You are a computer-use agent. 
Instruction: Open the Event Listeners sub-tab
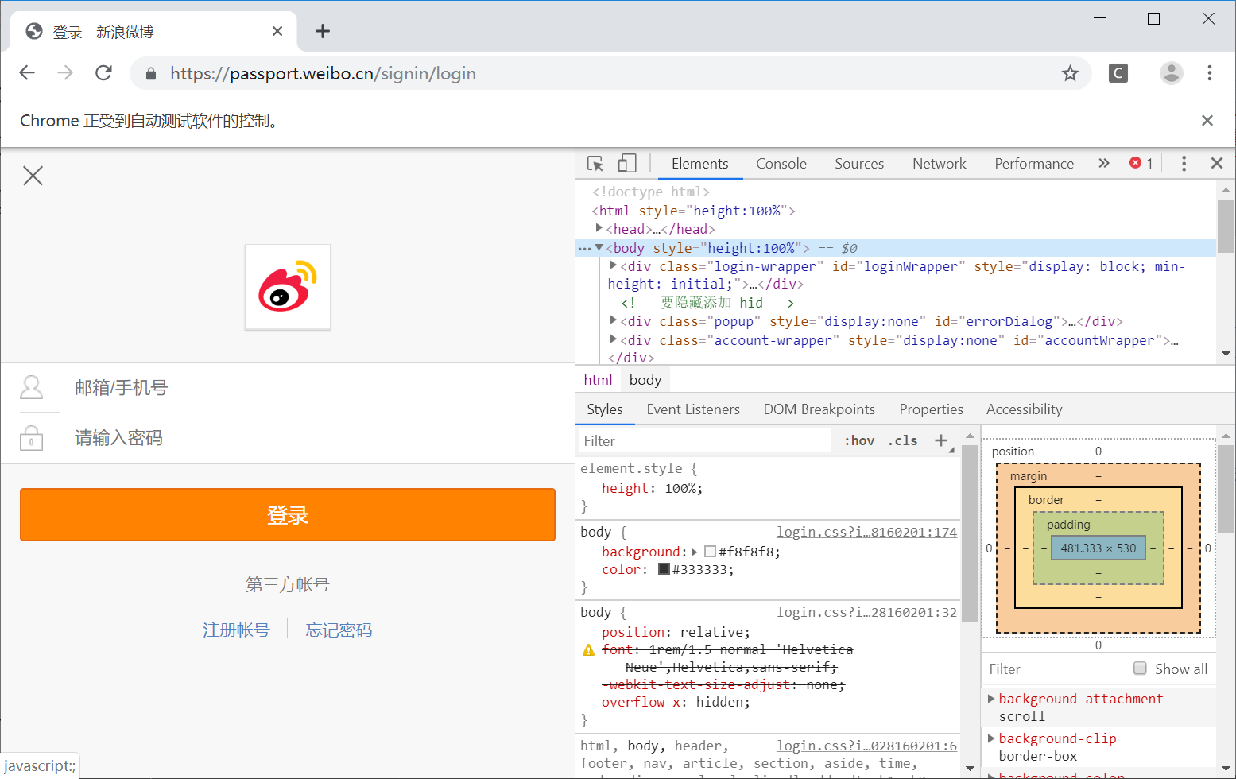[x=693, y=409]
